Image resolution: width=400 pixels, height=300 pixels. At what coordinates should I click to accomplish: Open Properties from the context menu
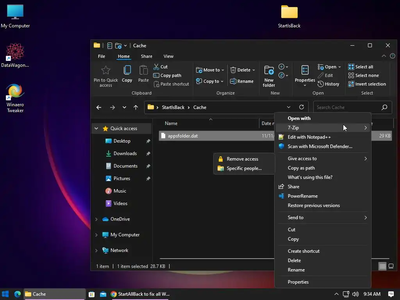pyautogui.click(x=323, y=282)
